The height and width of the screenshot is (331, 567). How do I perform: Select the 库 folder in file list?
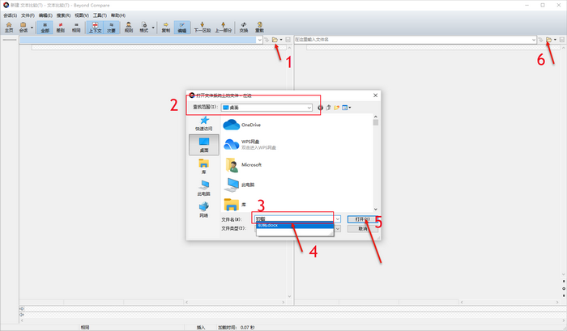[235, 205]
